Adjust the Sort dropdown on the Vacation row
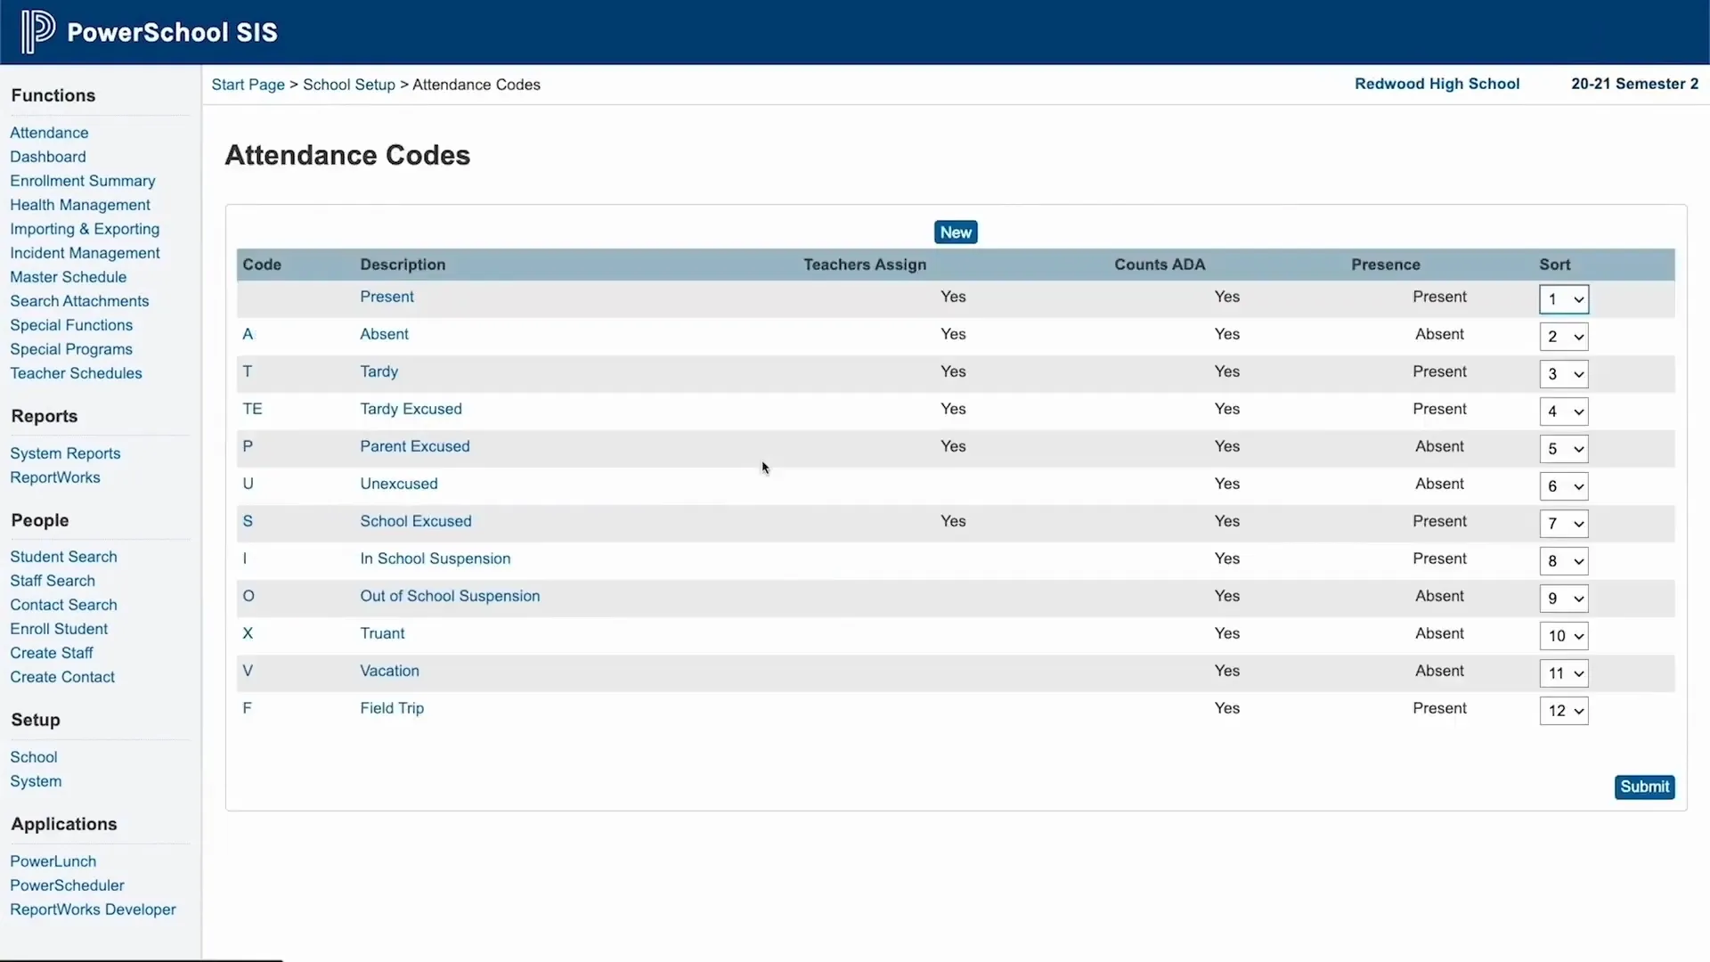The width and height of the screenshot is (1710, 962). pyautogui.click(x=1562, y=673)
